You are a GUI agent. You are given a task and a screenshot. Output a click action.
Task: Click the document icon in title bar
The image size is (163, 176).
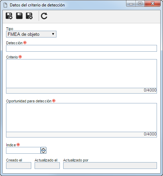(5, 5)
